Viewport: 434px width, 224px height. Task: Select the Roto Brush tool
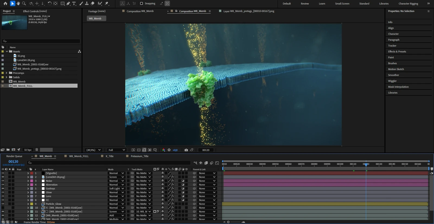tap(100, 4)
